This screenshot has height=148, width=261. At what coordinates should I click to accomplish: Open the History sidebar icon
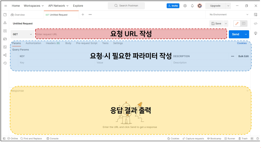coord(5,63)
